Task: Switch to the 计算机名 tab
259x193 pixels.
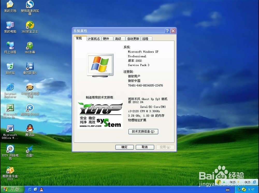Action: click(x=94, y=39)
